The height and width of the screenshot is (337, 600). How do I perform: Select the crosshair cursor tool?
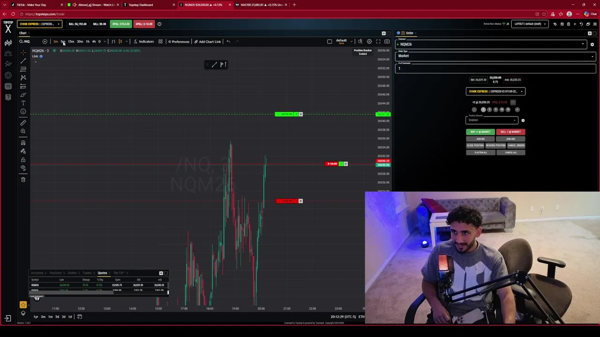point(23,52)
